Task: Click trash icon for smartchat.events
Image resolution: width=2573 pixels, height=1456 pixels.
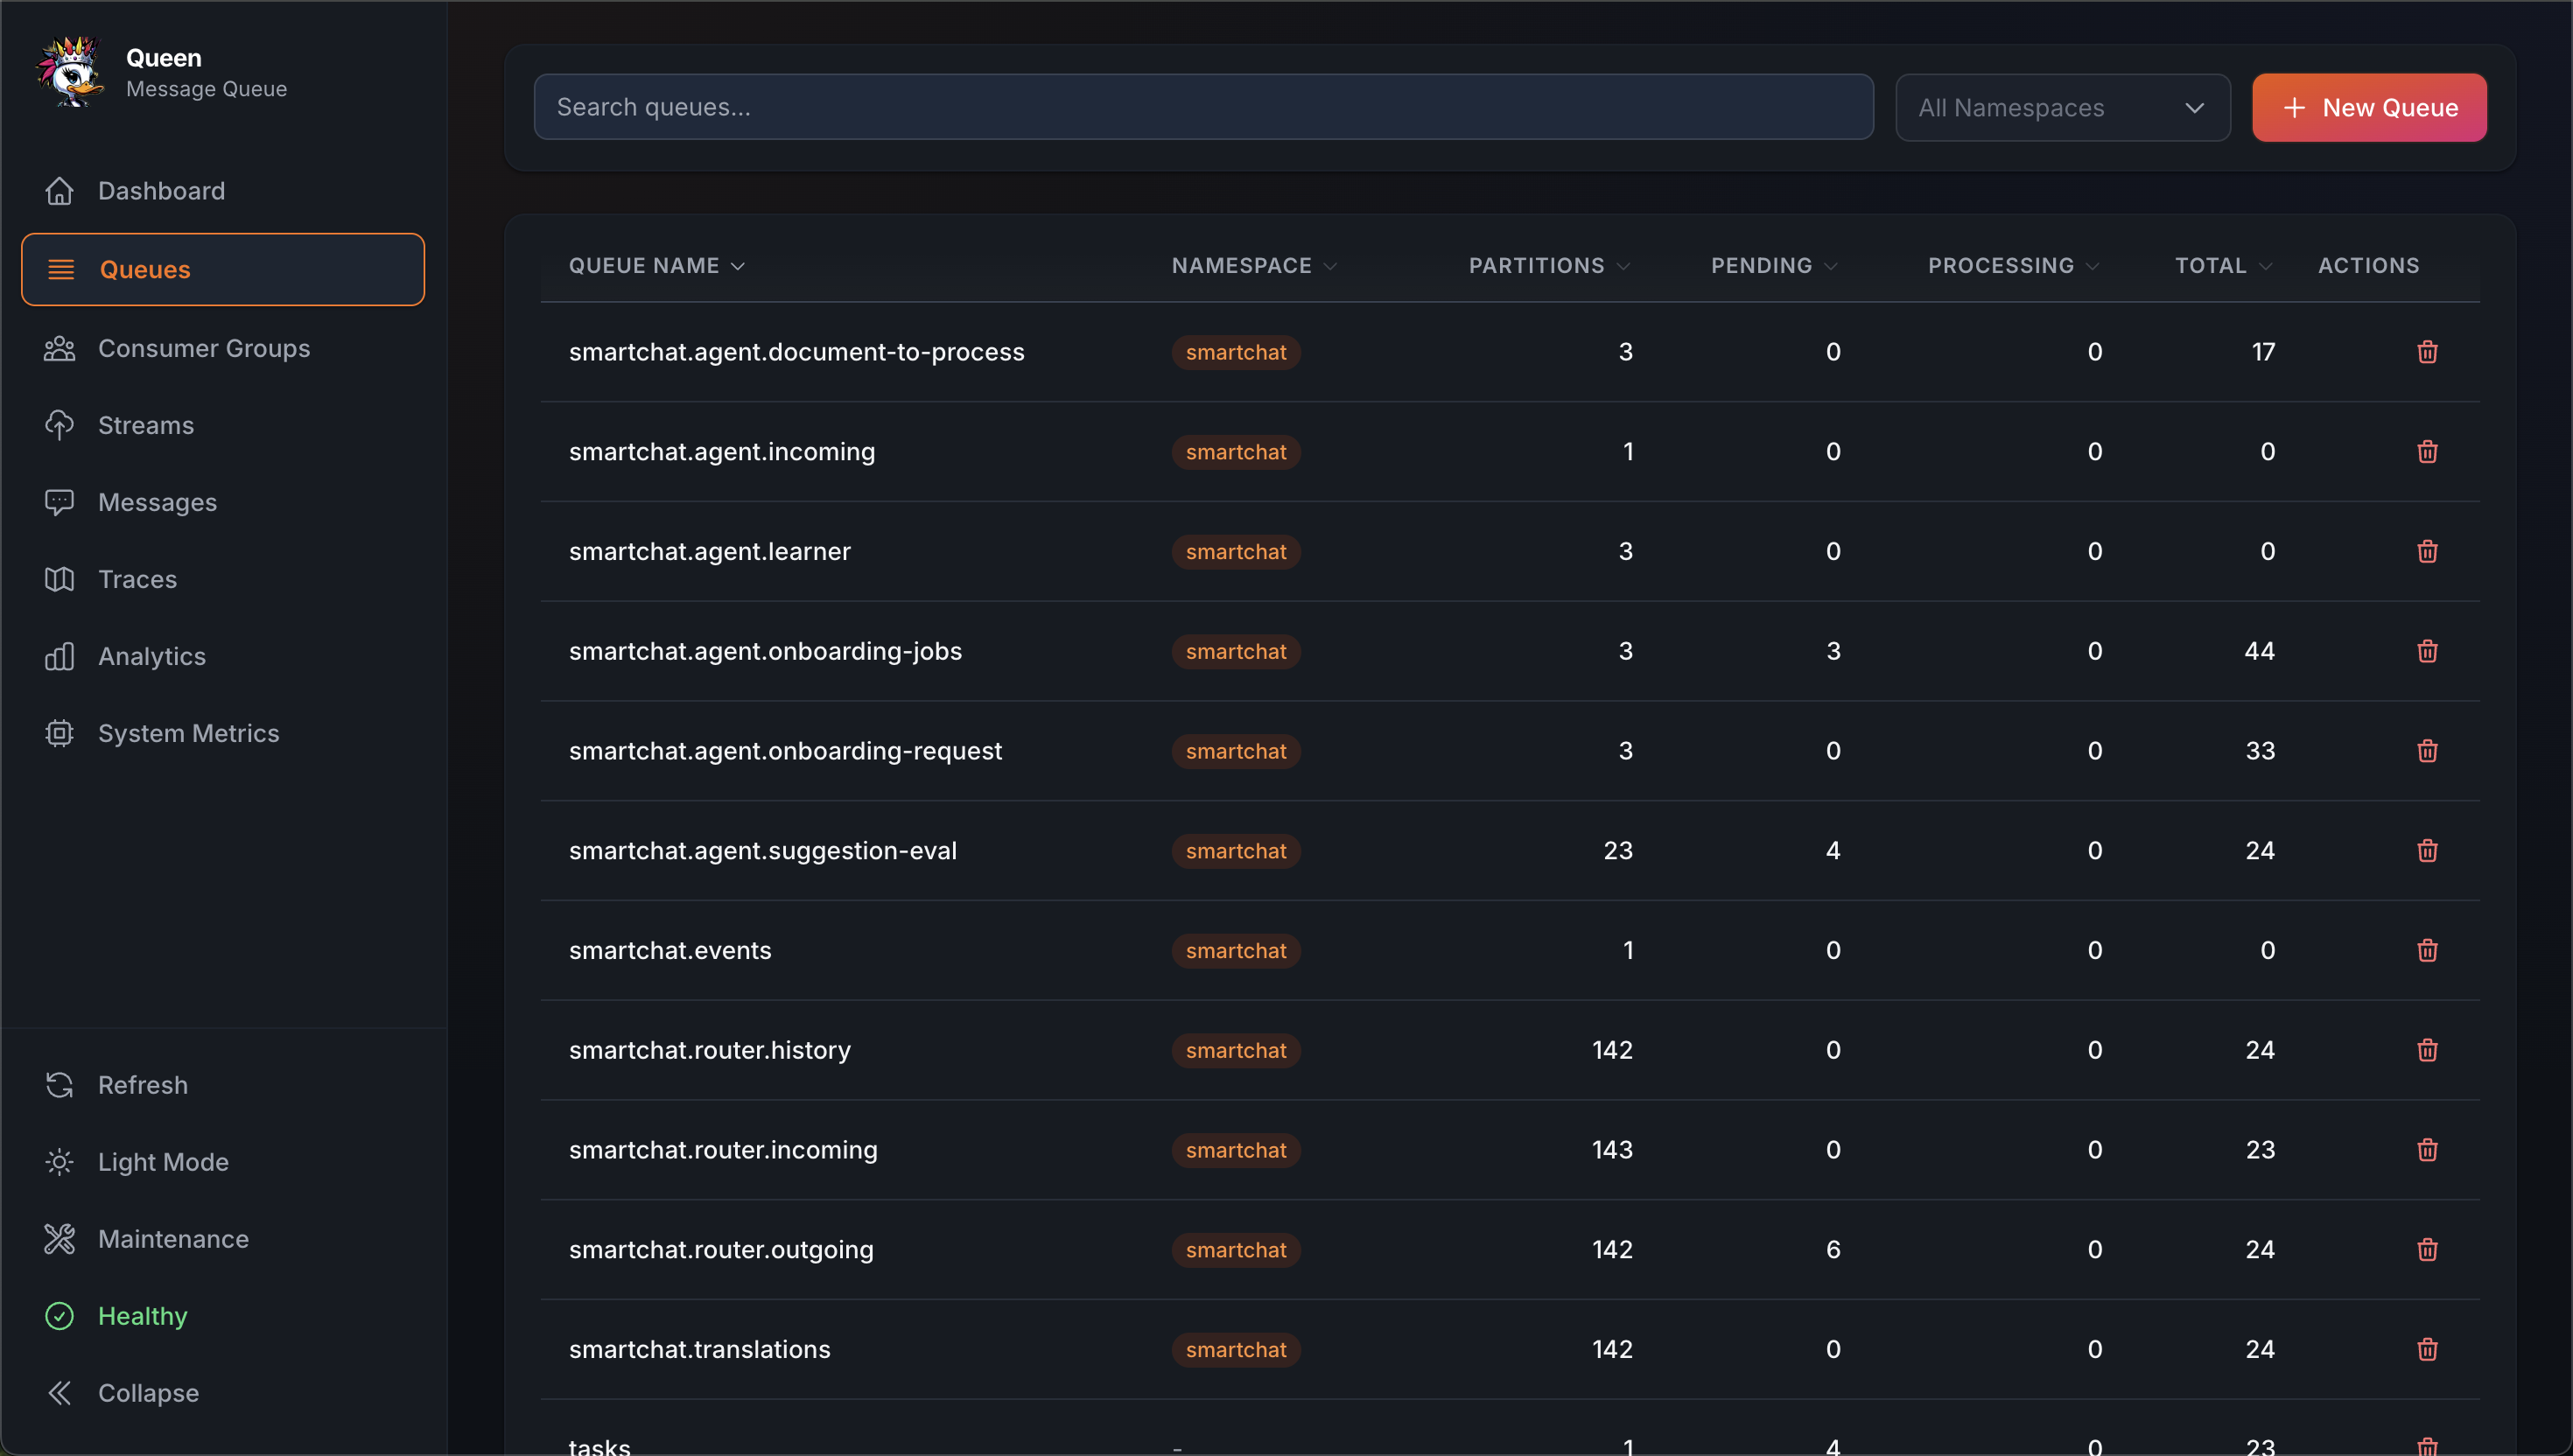Action: [x=2427, y=951]
